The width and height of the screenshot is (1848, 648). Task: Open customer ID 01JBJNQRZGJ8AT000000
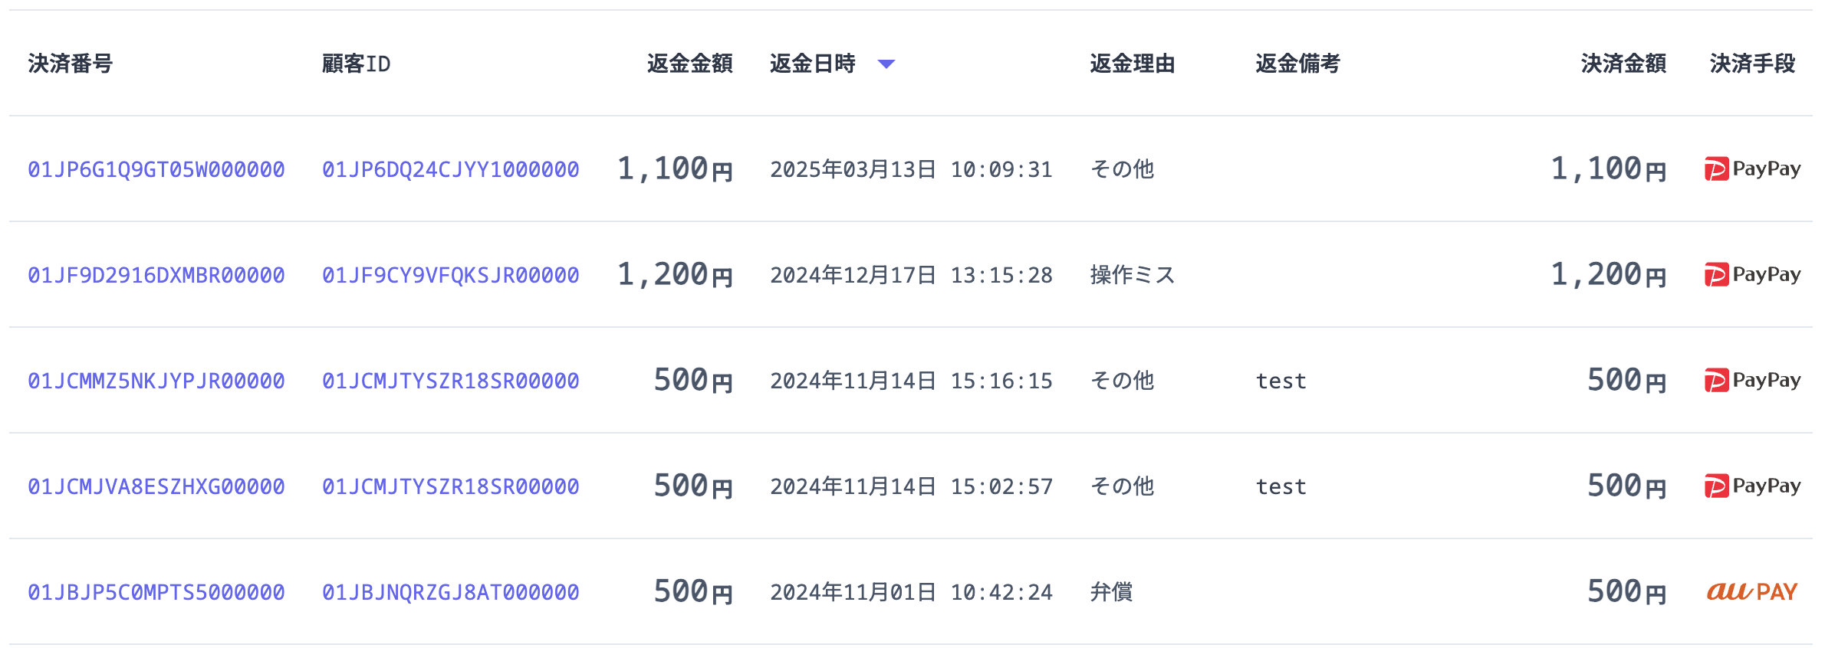coord(451,592)
